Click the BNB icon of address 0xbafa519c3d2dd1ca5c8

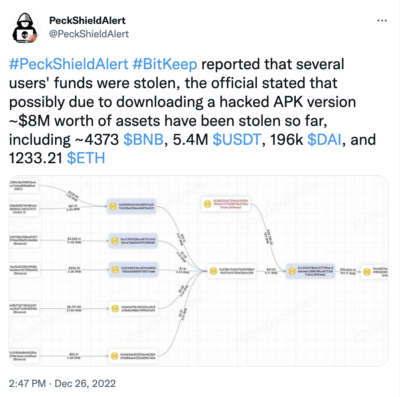[115, 308]
